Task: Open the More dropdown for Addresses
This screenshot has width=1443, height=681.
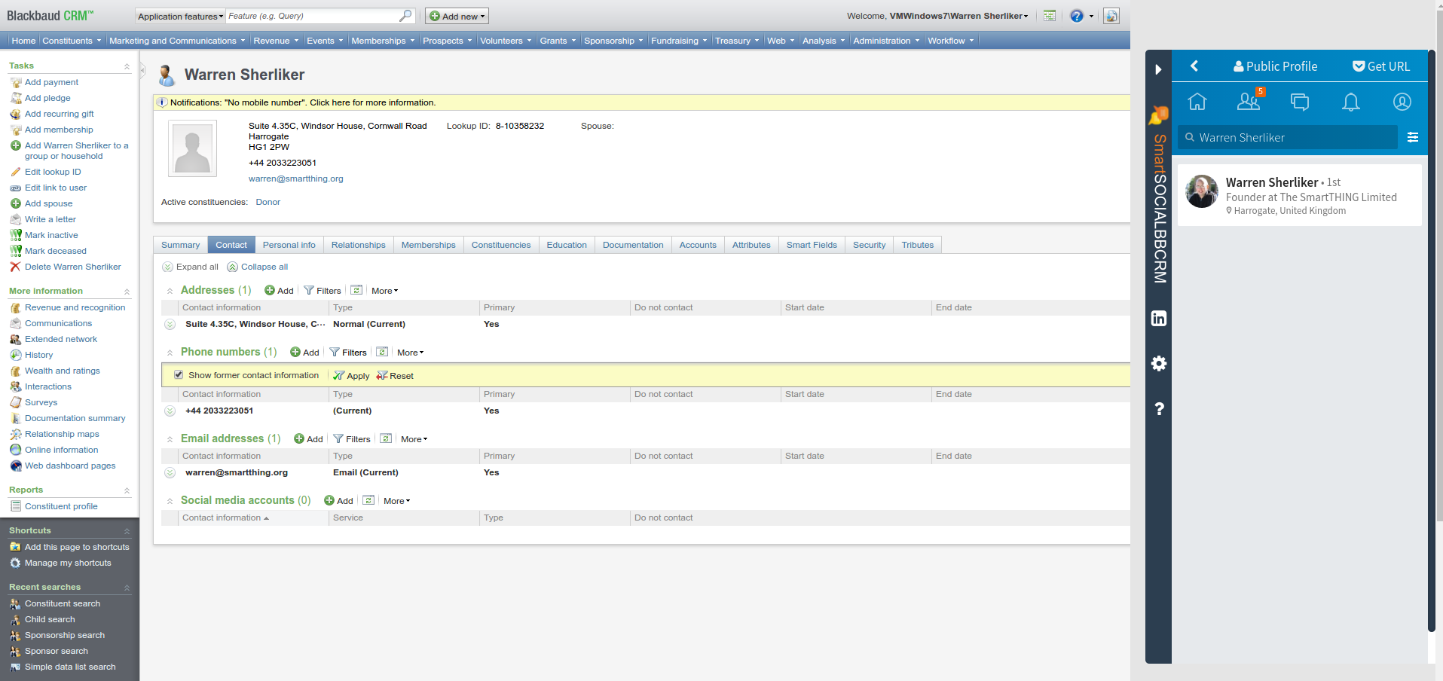Action: [384, 291]
